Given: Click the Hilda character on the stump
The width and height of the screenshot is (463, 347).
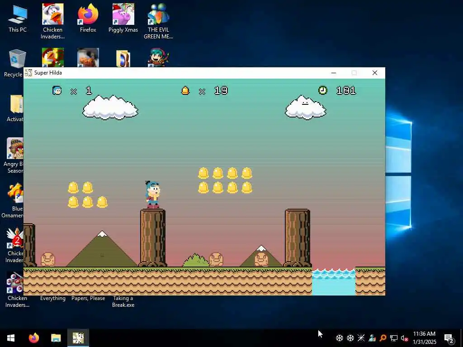Looking at the screenshot, I should pyautogui.click(x=153, y=194).
